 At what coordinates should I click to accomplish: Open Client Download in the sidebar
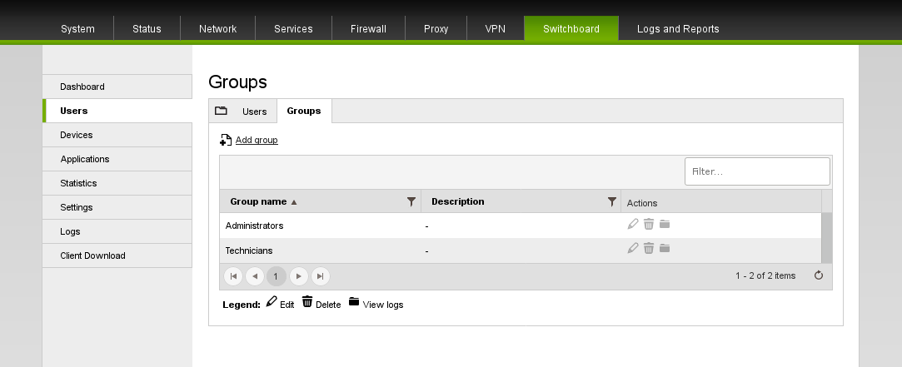(92, 255)
